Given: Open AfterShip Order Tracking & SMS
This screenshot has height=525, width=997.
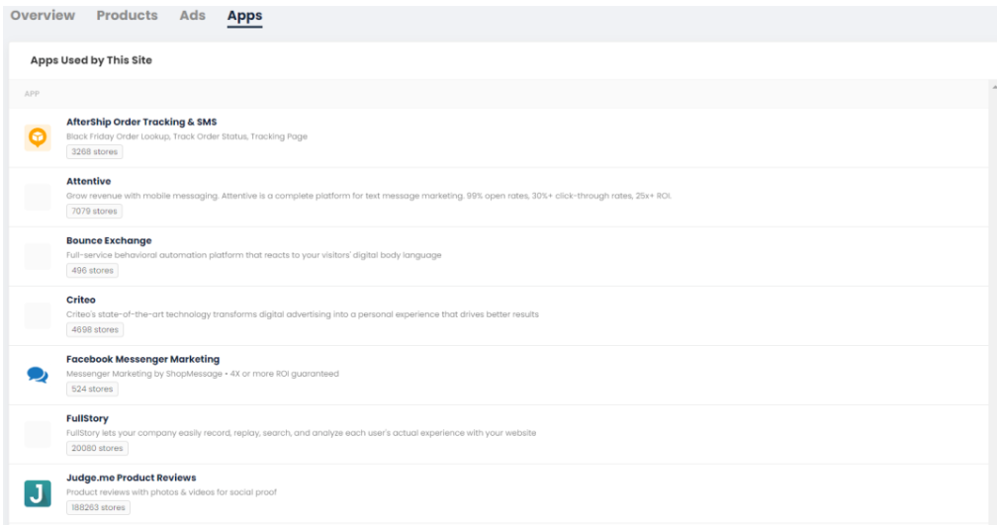Looking at the screenshot, I should (141, 122).
